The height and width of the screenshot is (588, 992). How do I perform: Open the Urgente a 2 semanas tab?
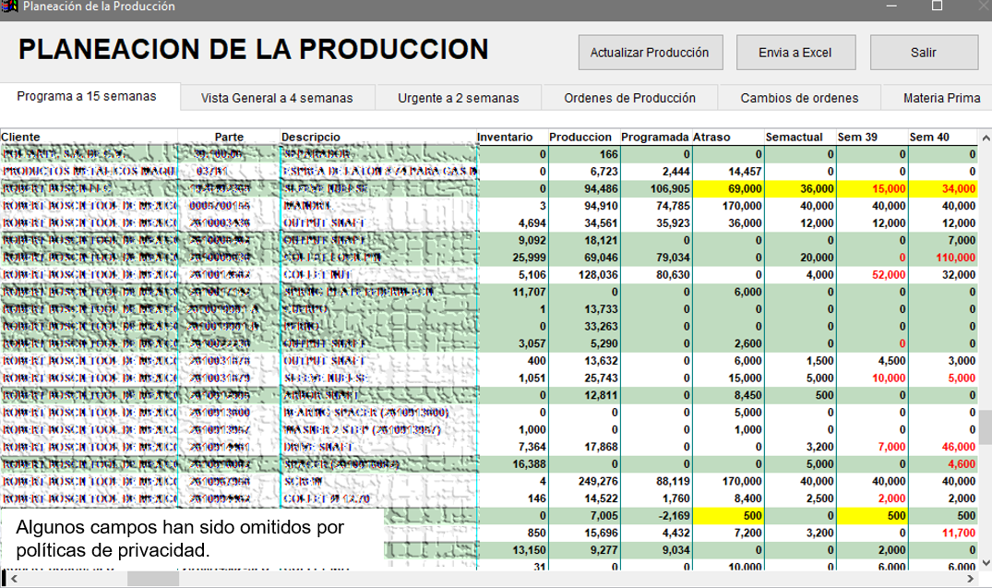[458, 98]
